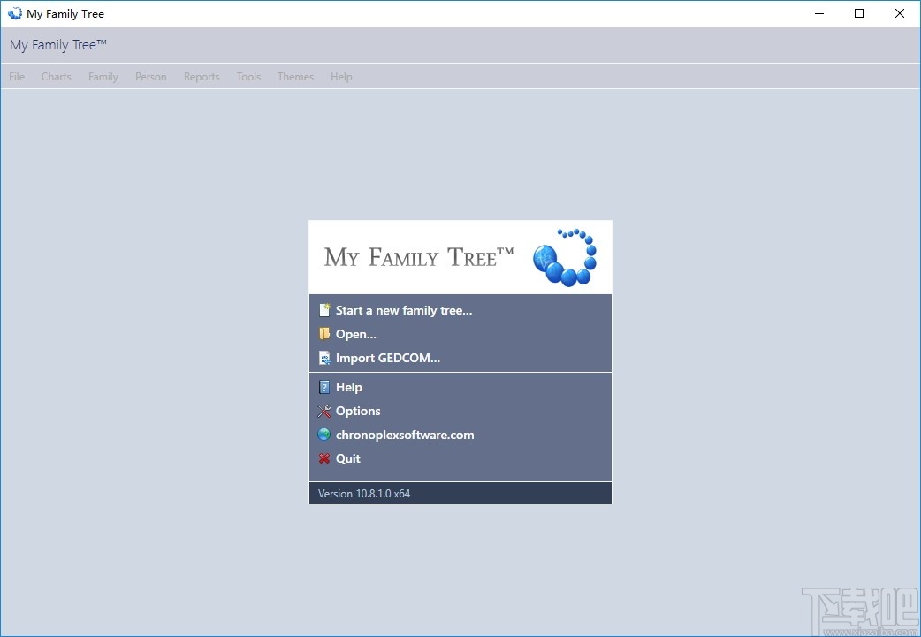Image resolution: width=921 pixels, height=637 pixels.
Task: Open the File menu
Action: coord(17,77)
